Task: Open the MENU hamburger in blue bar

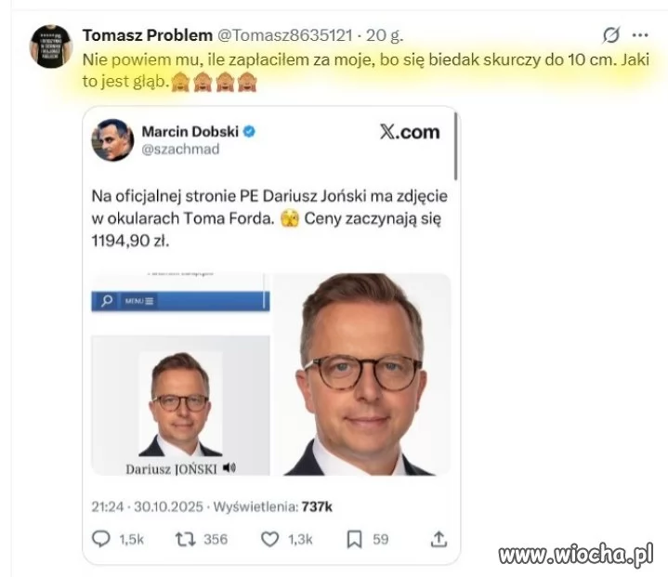Action: [139, 301]
